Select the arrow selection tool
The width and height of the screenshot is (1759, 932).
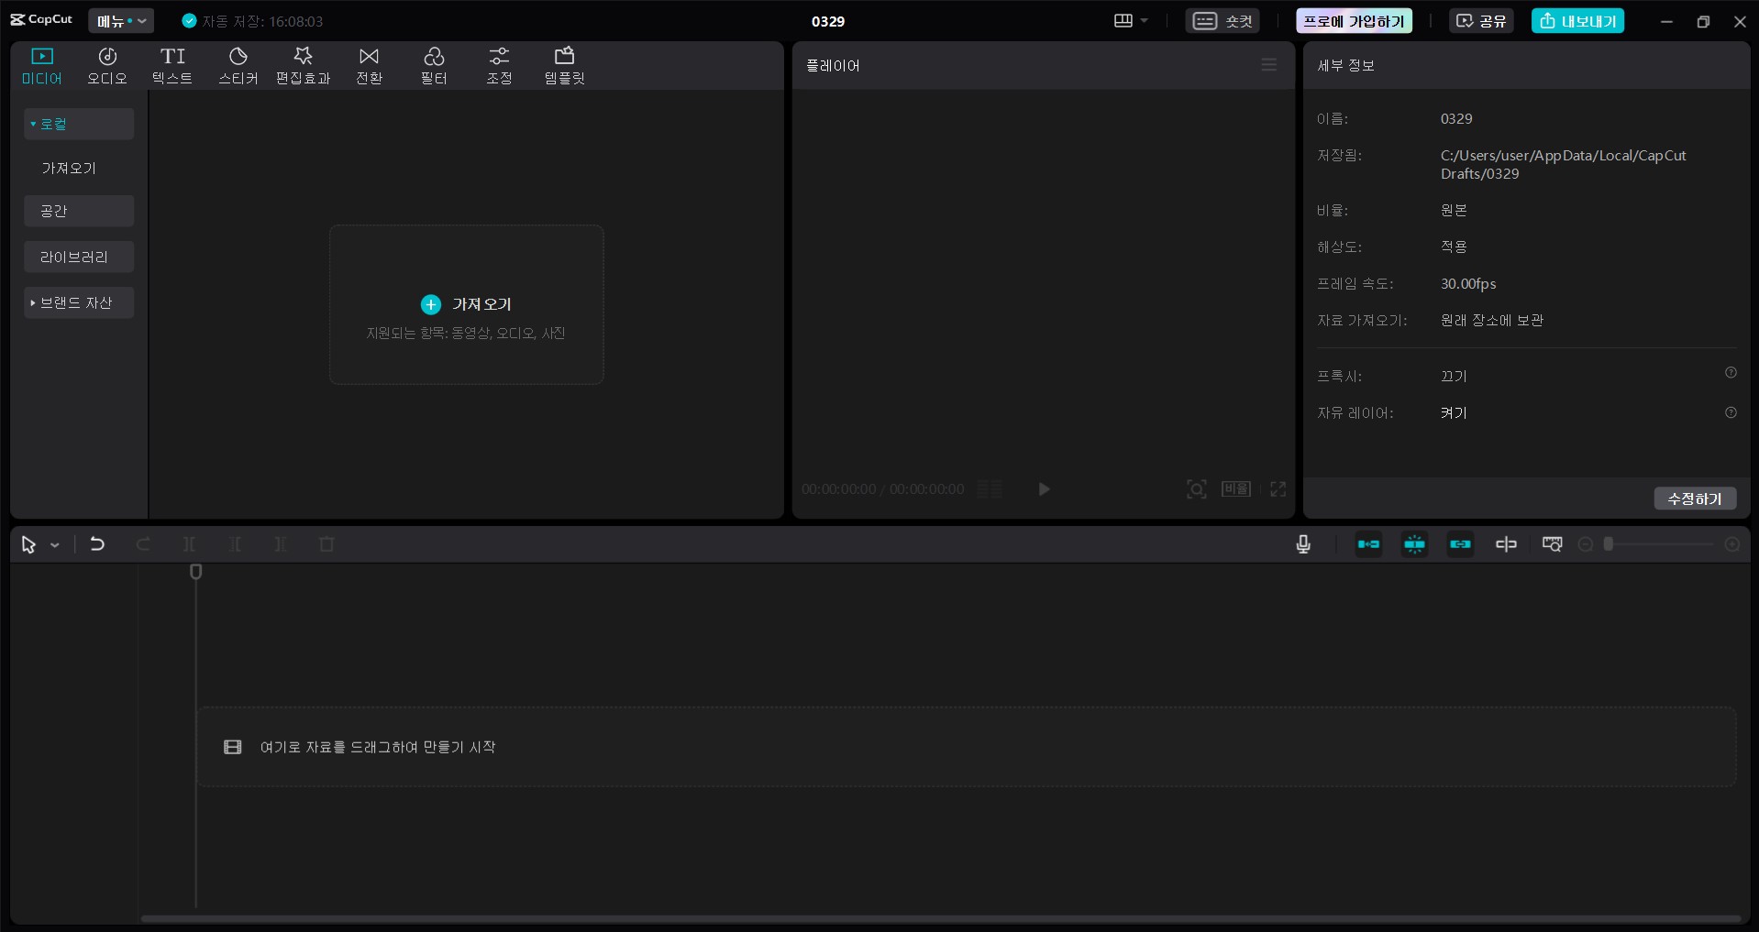tap(28, 545)
